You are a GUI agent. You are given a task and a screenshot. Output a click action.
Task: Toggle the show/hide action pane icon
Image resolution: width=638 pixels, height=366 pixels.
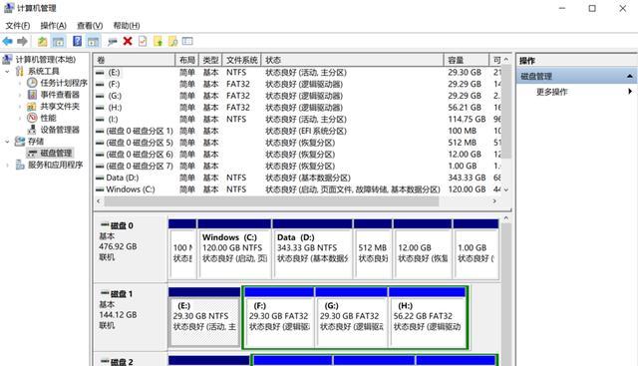(x=93, y=41)
